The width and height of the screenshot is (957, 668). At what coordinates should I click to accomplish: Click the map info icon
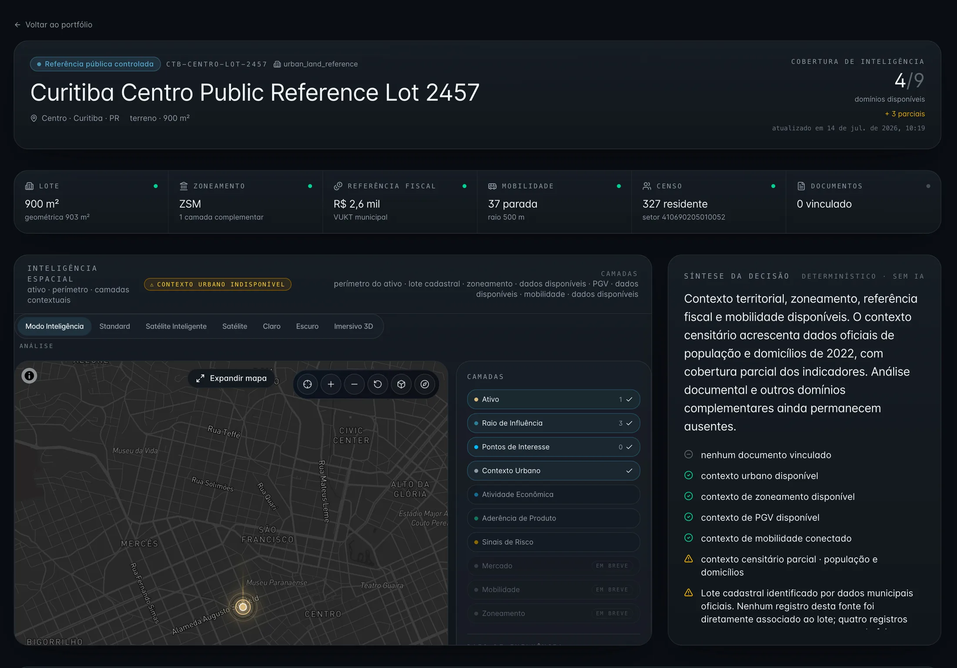point(29,376)
